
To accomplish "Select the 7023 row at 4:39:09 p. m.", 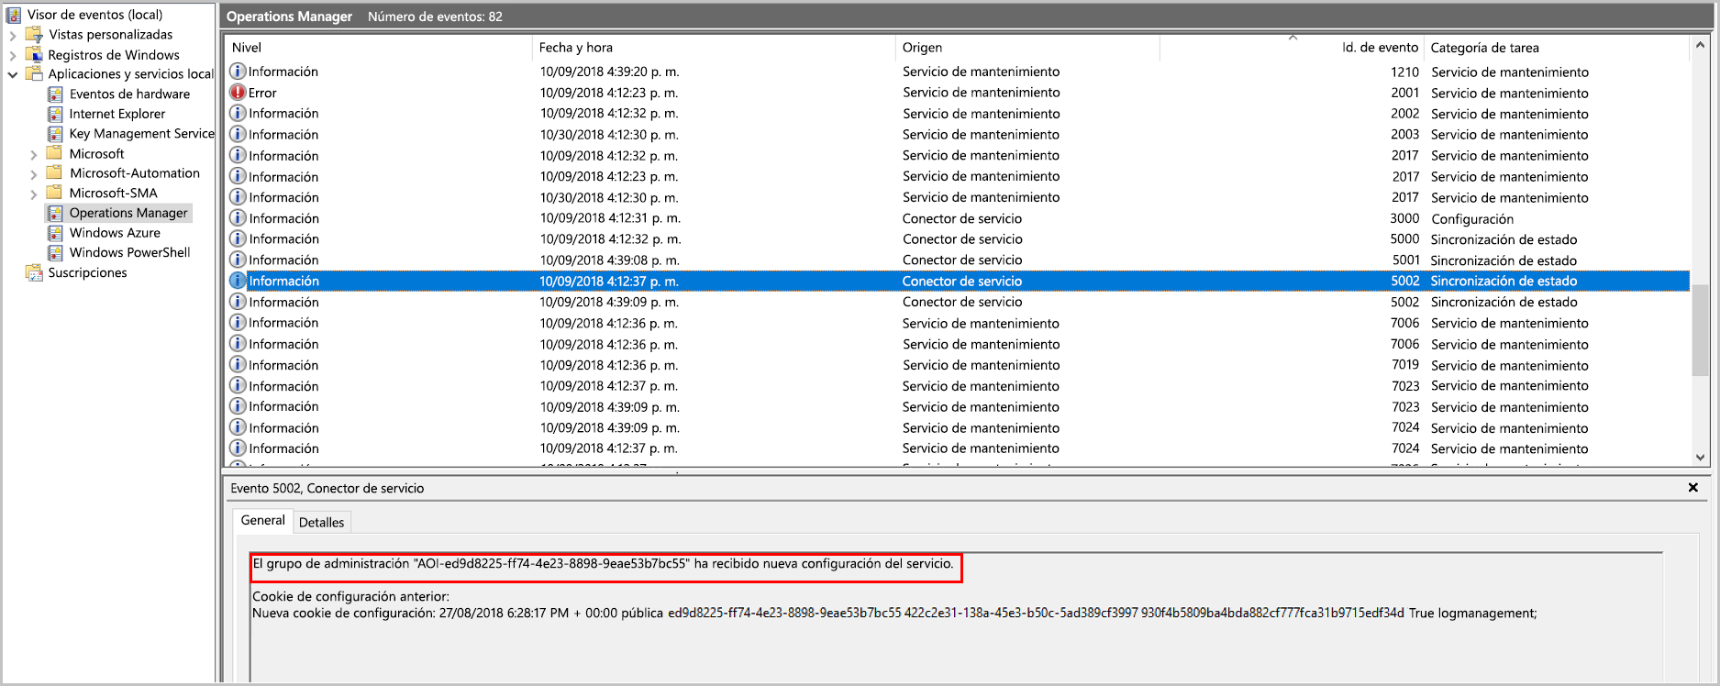I will (958, 407).
